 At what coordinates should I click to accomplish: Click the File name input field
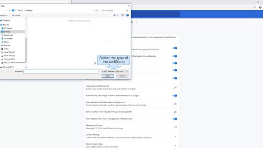point(62,72)
